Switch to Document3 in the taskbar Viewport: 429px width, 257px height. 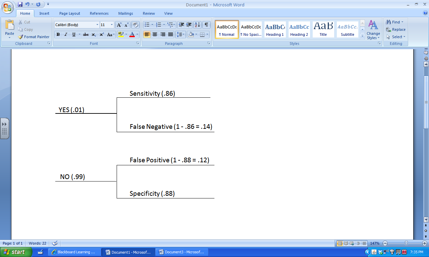[x=181, y=252]
